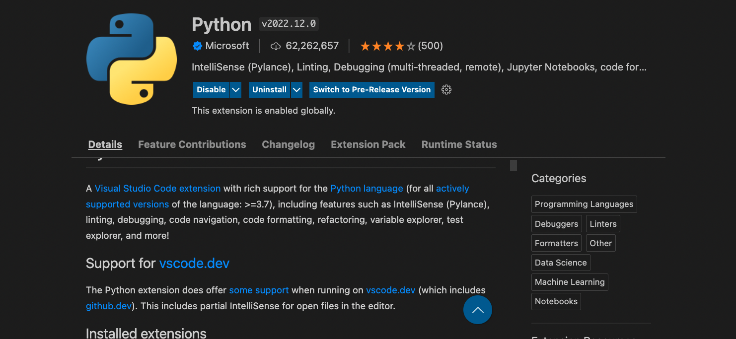Click the some support link
Image resolution: width=736 pixels, height=339 pixels.
259,290
